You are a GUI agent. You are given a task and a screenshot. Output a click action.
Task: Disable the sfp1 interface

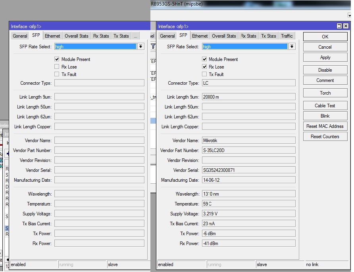click(x=325, y=70)
